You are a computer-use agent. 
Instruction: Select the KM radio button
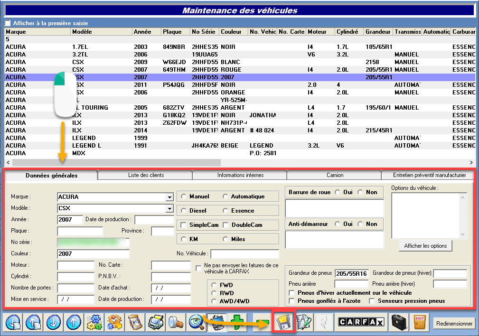184,239
